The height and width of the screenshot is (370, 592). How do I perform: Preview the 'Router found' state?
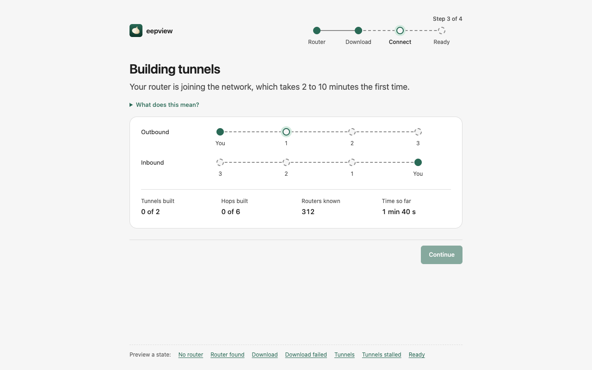pos(228,355)
